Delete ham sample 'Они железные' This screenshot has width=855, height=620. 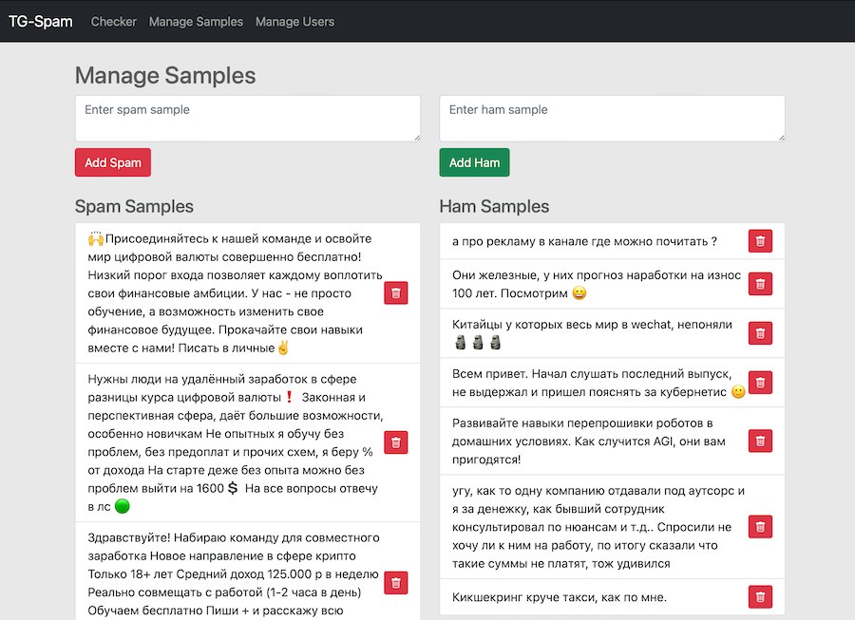click(760, 284)
